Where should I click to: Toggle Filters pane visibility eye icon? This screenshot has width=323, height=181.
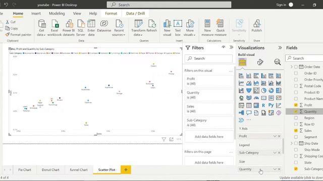(x=223, y=47)
